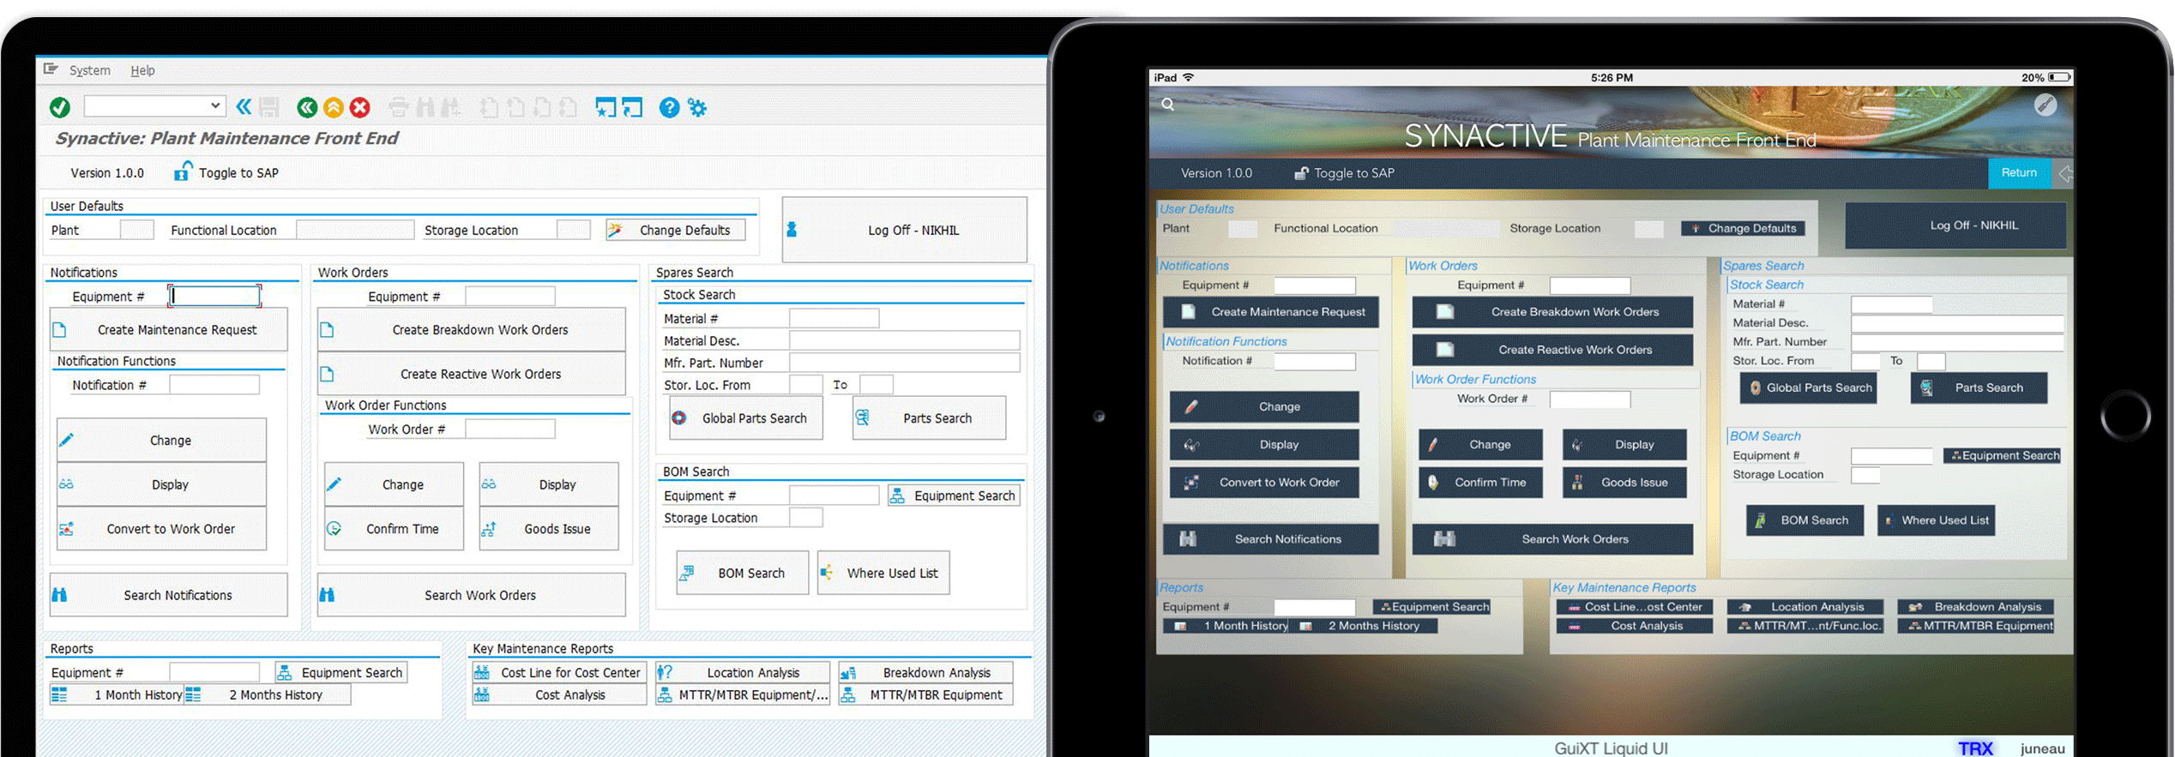The width and height of the screenshot is (2175, 757).
Task: Tap the iPad search magnifier icon
Action: pos(1167,105)
